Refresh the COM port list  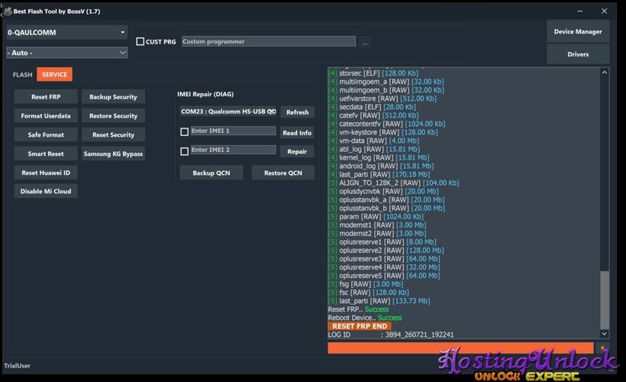[298, 112]
